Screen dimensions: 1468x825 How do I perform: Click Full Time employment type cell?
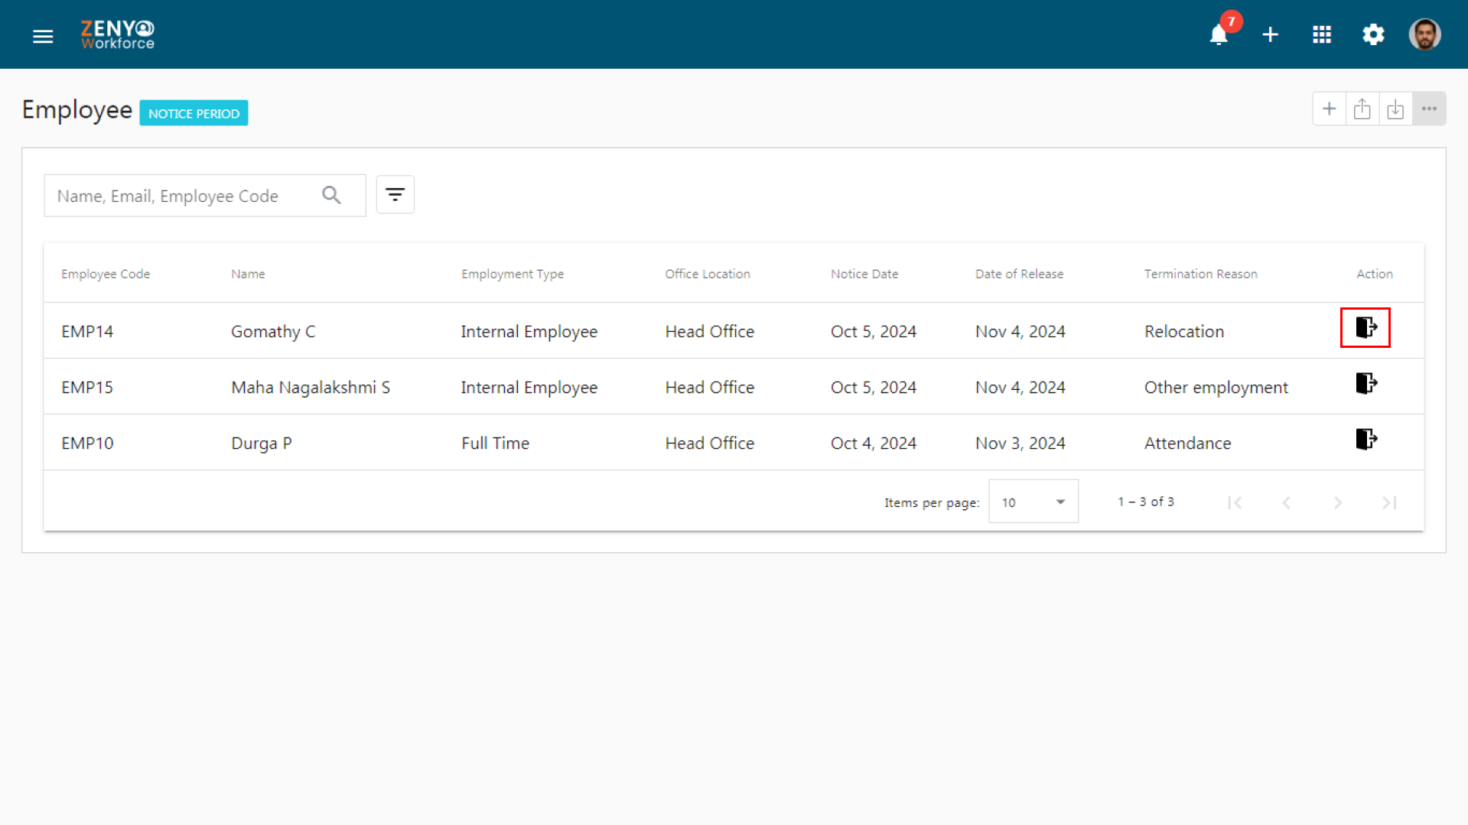(495, 443)
